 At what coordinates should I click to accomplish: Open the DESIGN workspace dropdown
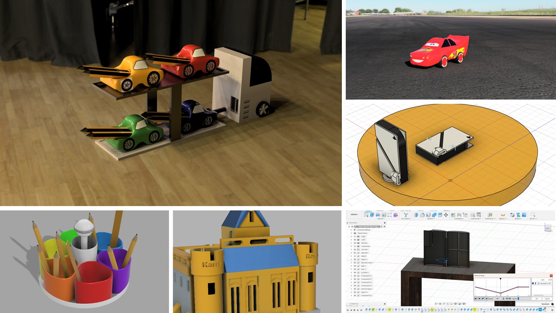pyautogui.click(x=354, y=214)
